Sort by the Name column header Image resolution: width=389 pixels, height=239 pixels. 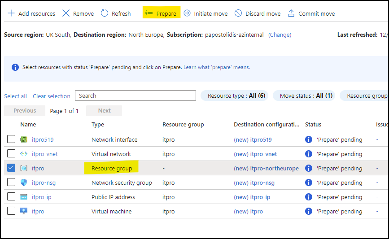pos(28,124)
